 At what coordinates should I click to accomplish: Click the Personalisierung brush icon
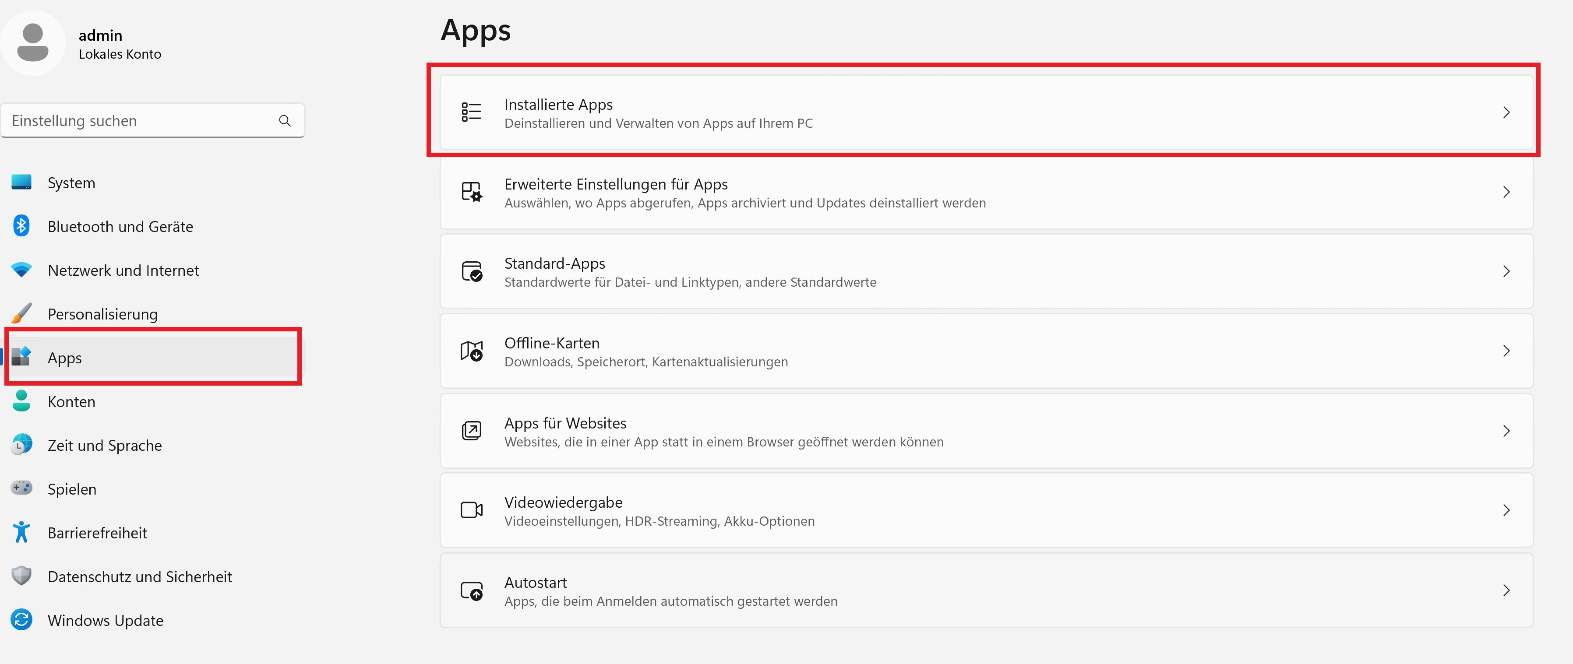21,313
